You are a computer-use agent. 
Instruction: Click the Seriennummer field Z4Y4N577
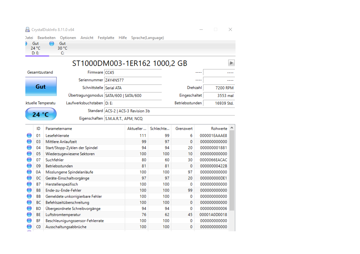(x=133, y=80)
